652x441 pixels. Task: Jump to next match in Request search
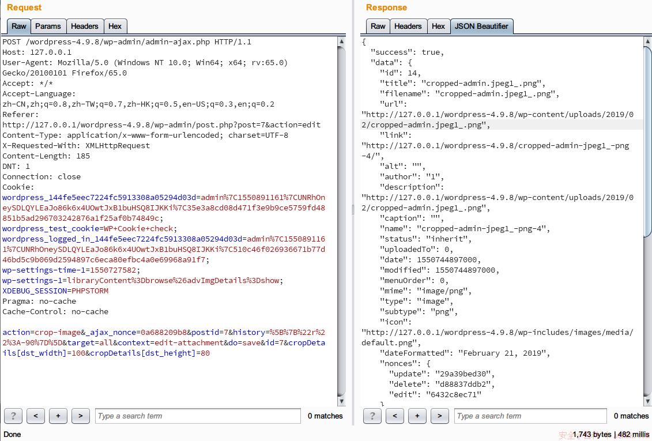pos(81,416)
